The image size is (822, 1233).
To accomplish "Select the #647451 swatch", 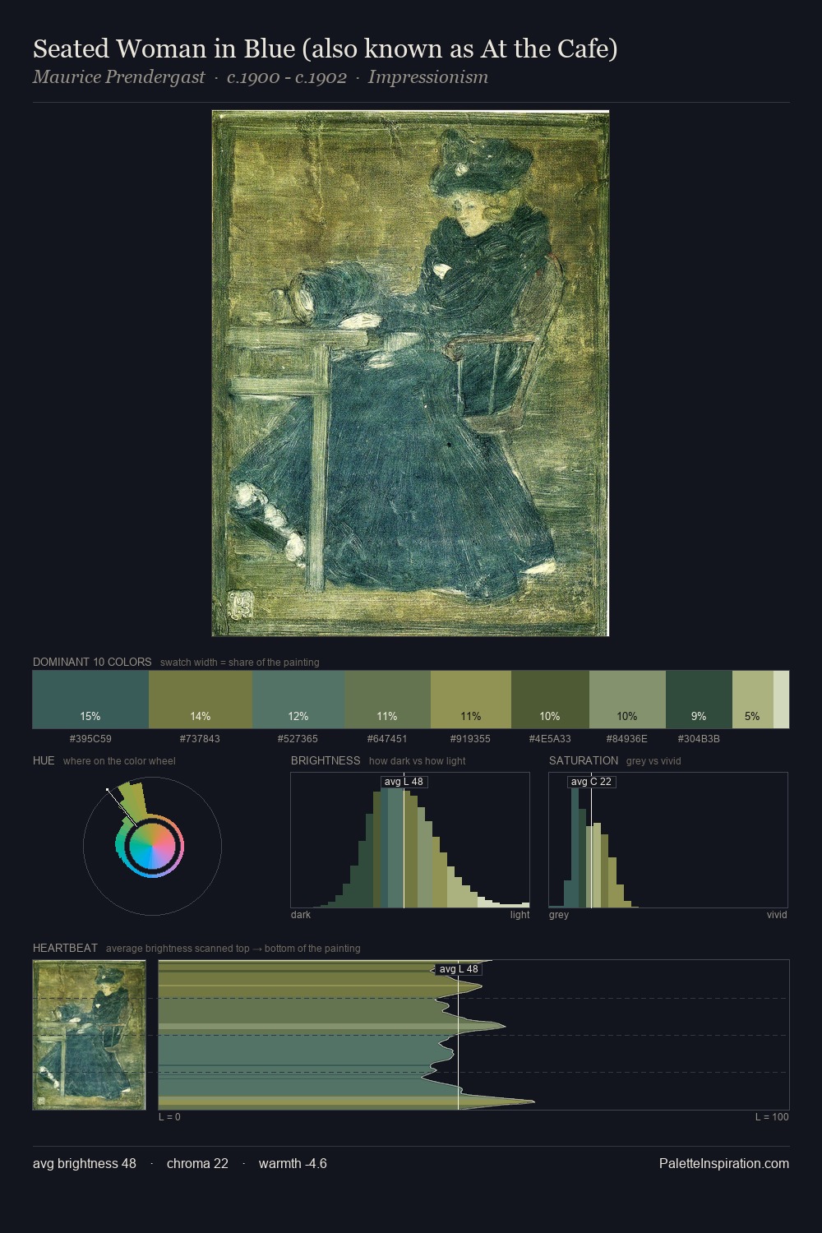I will 387,700.
